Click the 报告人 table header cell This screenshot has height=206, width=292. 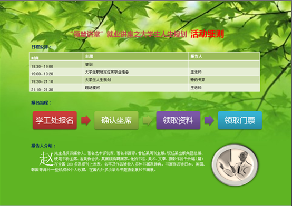pos(224,56)
